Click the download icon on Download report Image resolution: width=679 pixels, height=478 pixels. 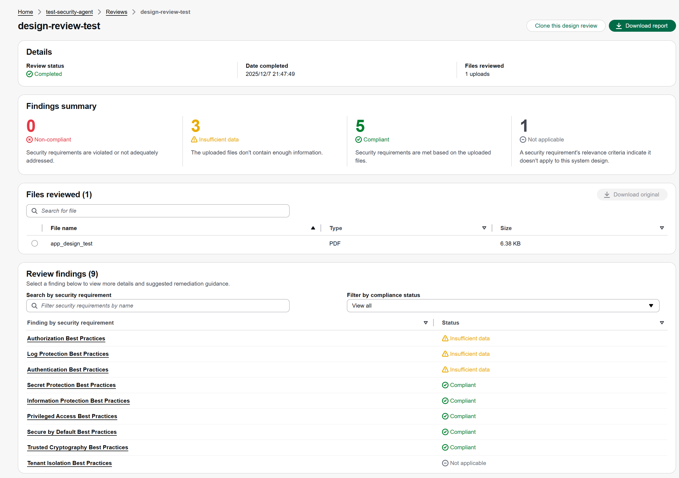619,26
